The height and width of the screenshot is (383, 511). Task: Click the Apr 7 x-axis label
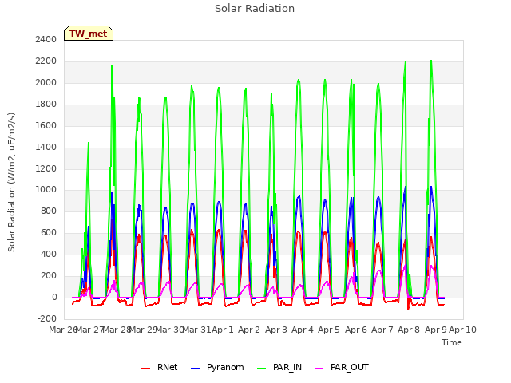point(382,330)
